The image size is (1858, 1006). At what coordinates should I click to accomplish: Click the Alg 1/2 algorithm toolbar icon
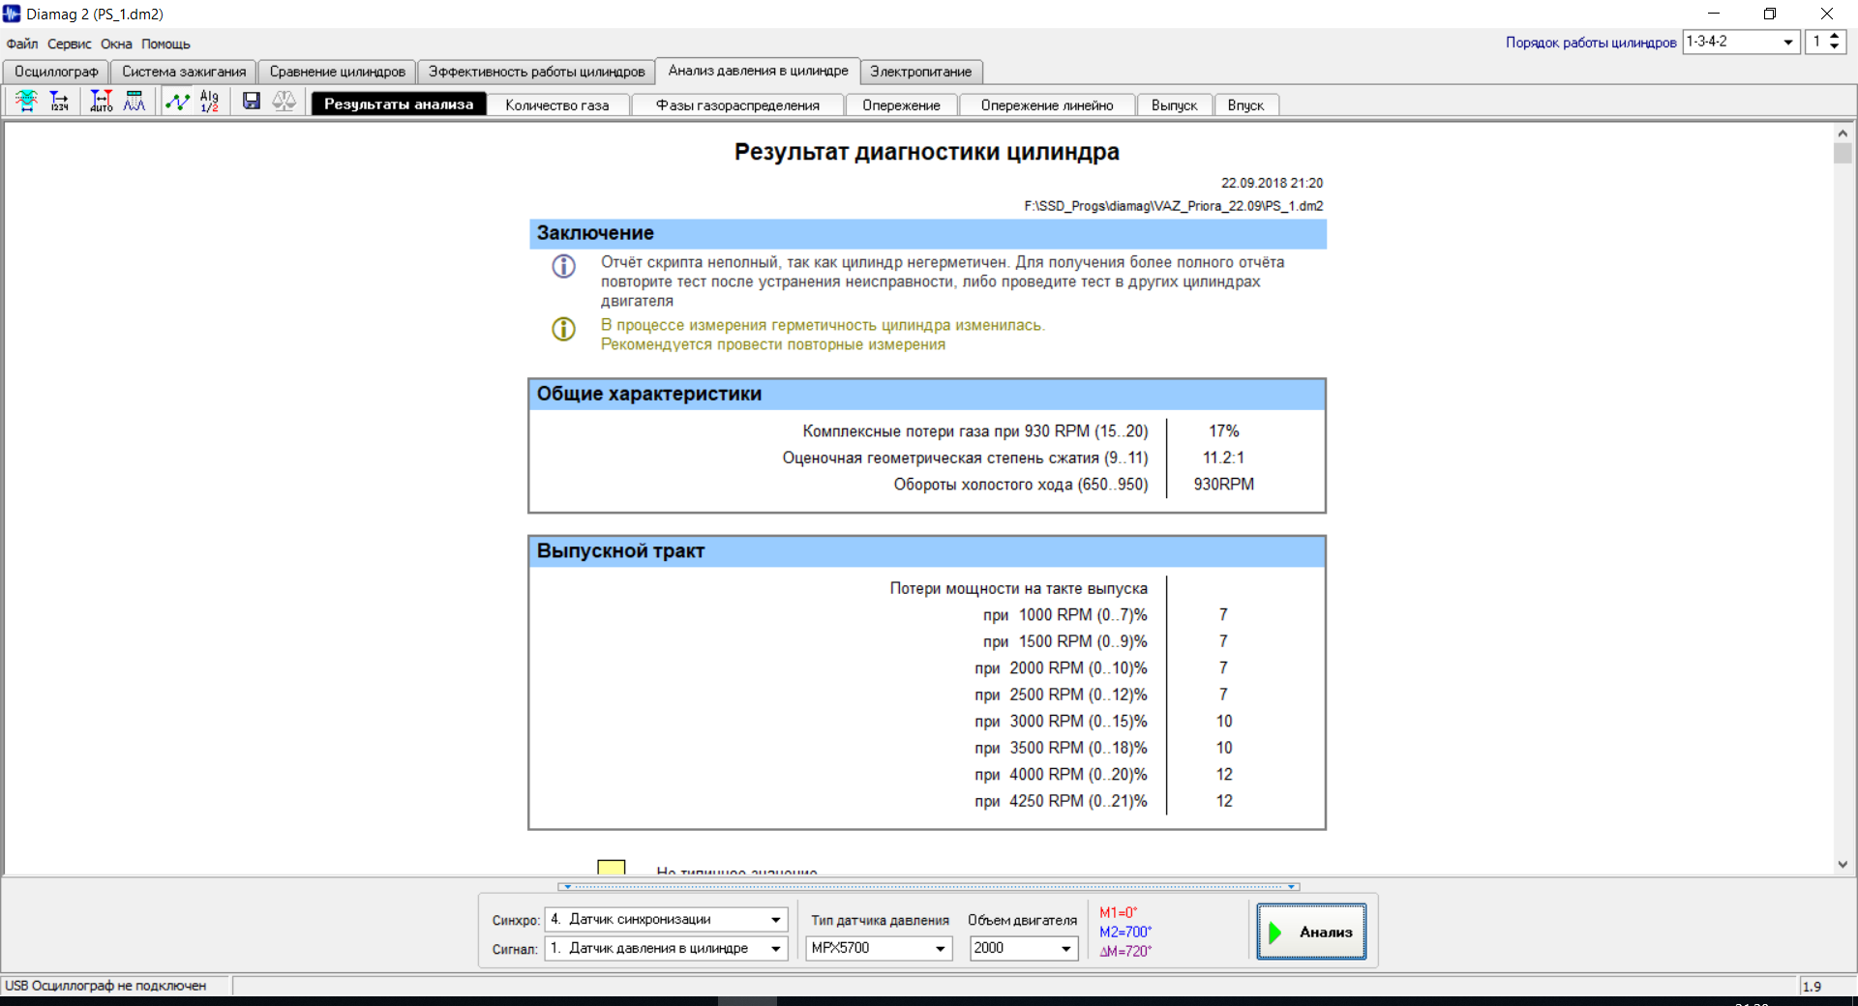[x=210, y=101]
